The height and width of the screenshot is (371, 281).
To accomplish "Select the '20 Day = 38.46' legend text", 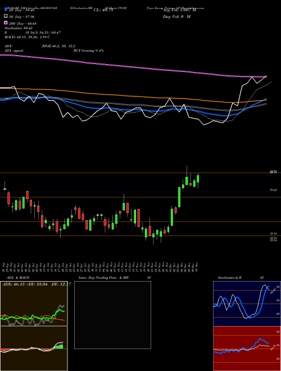I will pyautogui.click(x=22, y=10).
